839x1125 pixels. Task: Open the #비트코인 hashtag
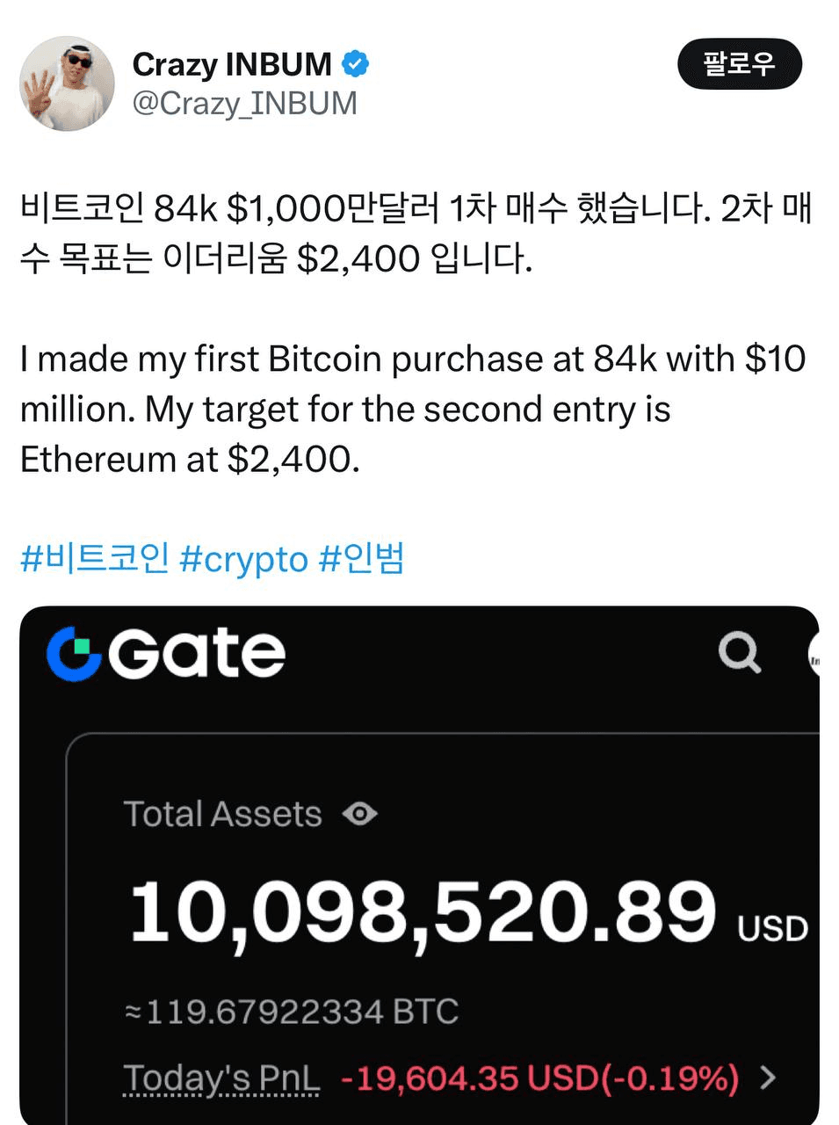point(95,559)
